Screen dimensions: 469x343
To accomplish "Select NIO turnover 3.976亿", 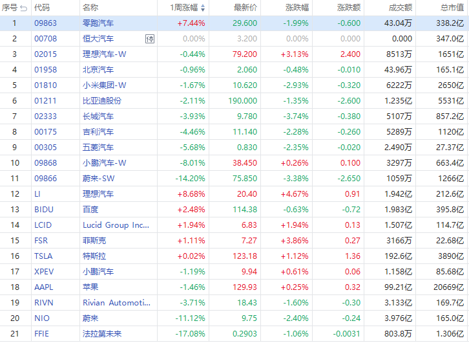I will (x=398, y=319).
